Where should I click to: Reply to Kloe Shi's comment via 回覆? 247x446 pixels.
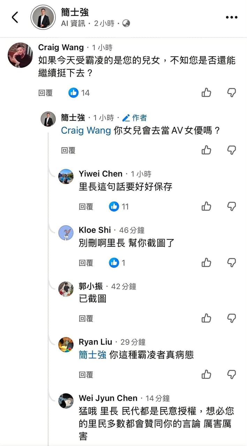pos(86,263)
